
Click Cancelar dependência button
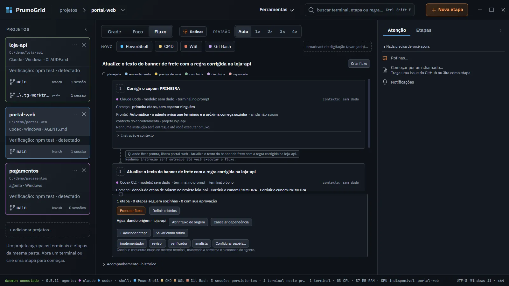coord(231,222)
